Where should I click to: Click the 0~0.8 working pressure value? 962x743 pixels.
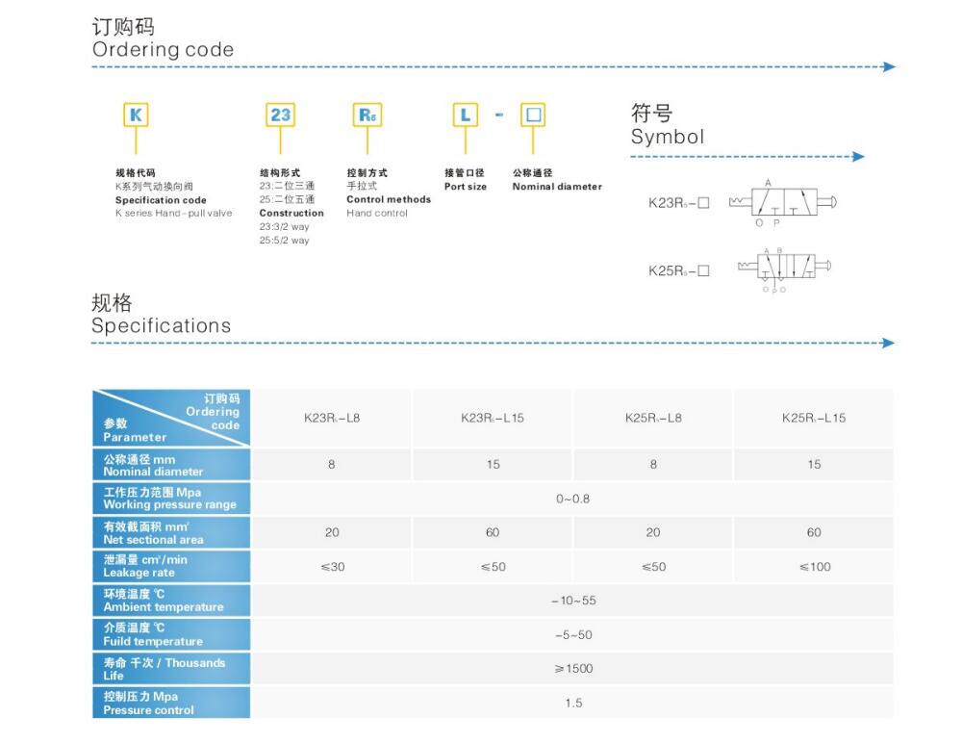point(572,499)
